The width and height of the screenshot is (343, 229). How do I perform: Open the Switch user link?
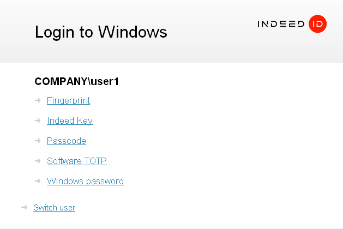click(x=54, y=208)
